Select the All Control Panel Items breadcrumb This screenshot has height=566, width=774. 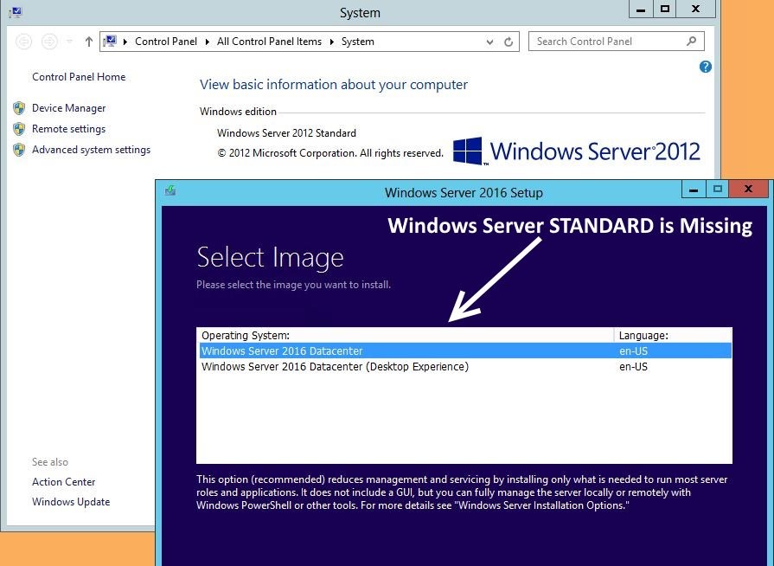click(x=269, y=42)
